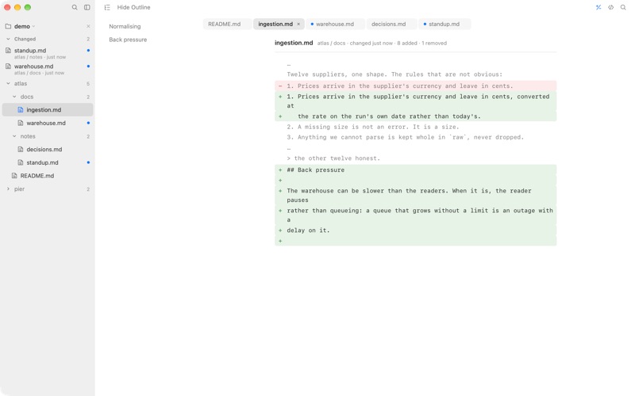This screenshot has width=635, height=396.
Task: Select decisions.md in the notes tree
Action: point(48,150)
